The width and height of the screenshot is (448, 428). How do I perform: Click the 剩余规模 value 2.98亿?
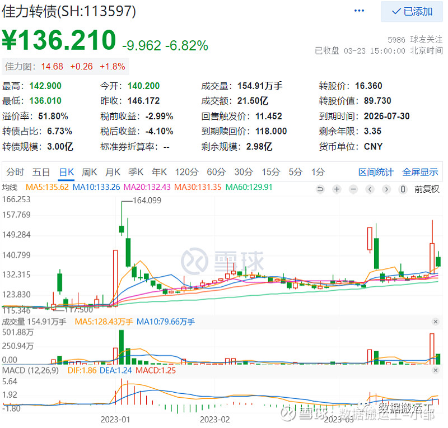[x=259, y=146]
